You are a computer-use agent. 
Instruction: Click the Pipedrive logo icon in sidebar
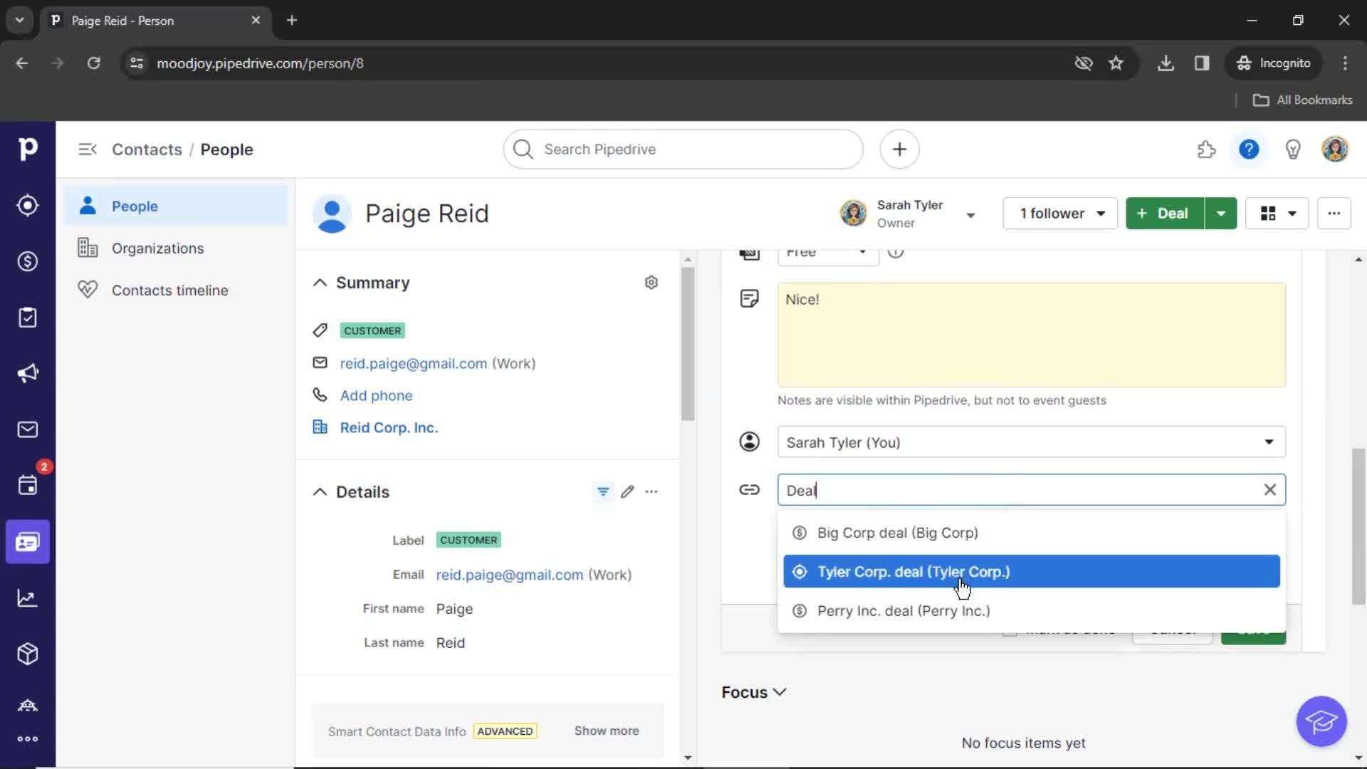click(27, 148)
